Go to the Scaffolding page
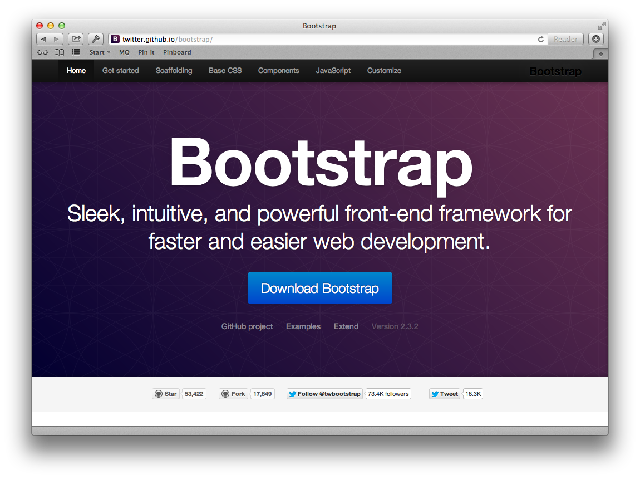This screenshot has width=640, height=479. tap(174, 71)
